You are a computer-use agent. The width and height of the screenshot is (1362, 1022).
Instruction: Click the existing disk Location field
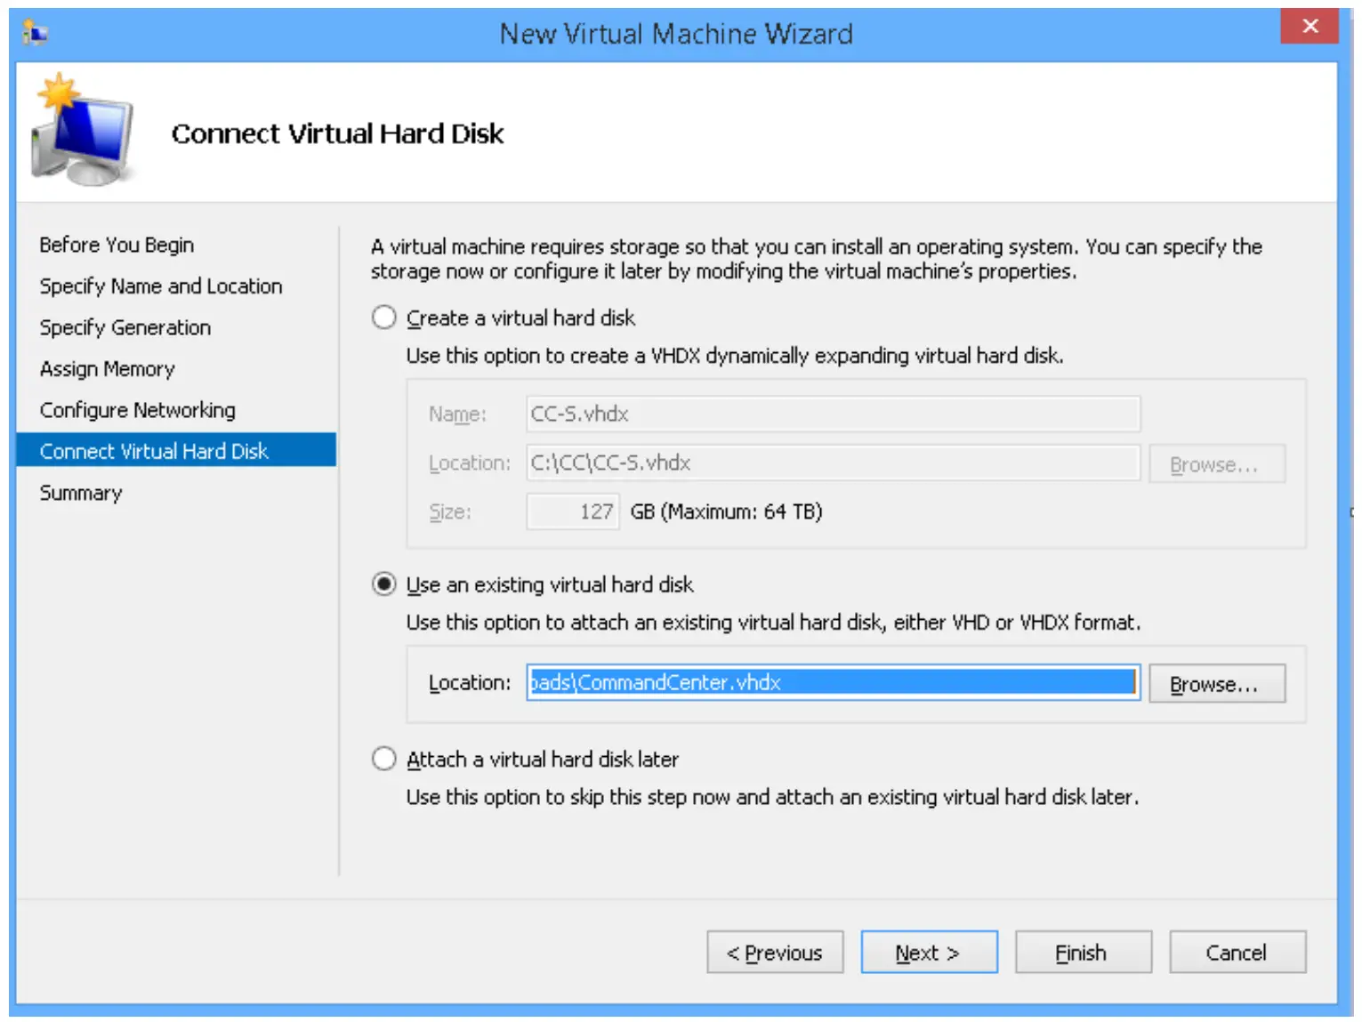click(x=833, y=682)
